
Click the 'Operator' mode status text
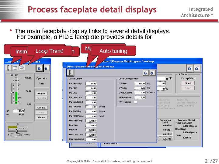click(x=42, y=78)
